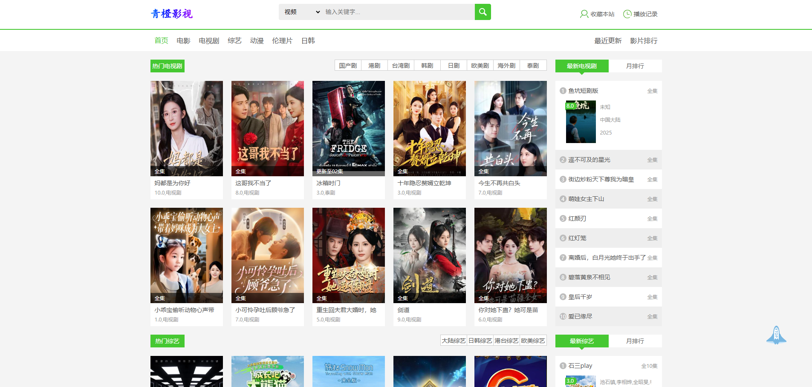Select the 最新综艺 tab

(x=581, y=341)
